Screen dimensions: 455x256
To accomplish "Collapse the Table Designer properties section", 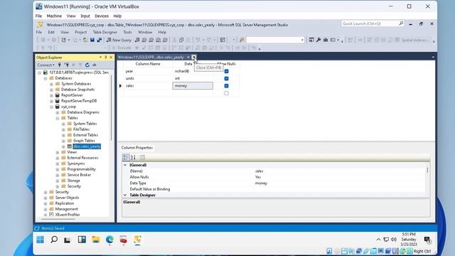I will point(125,195).
